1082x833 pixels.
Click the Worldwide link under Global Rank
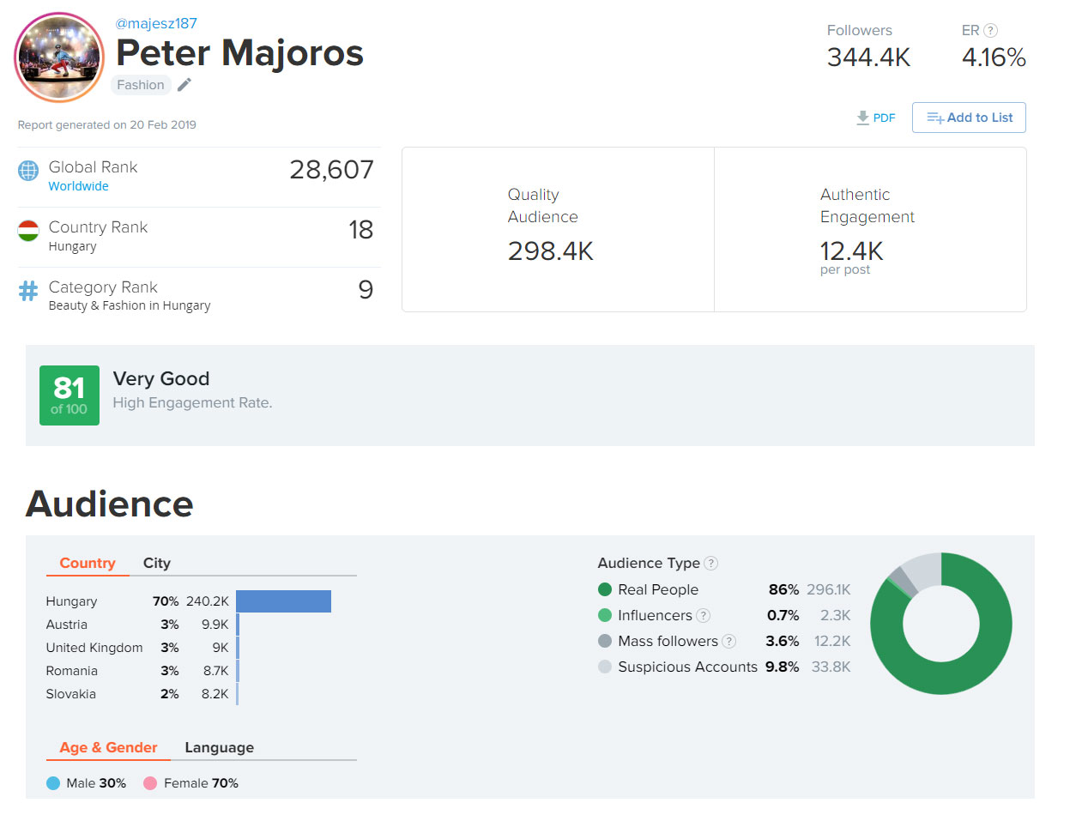point(78,186)
